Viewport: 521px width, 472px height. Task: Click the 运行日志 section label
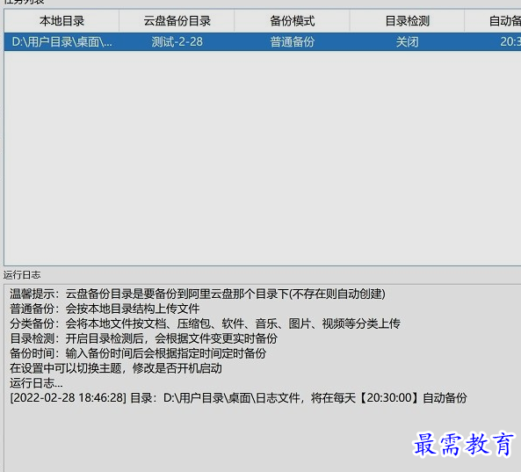22,275
